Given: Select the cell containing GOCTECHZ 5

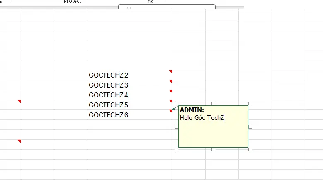Looking at the screenshot, I should coord(130,105).
